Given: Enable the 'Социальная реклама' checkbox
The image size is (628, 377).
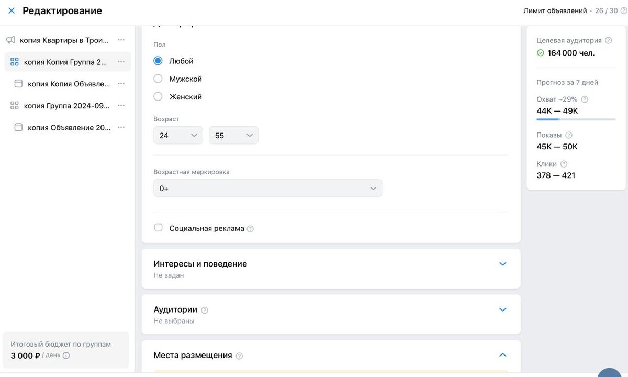Looking at the screenshot, I should pos(158,228).
